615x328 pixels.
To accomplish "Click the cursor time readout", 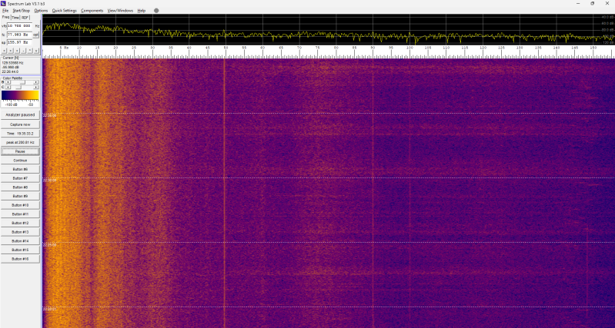I will pyautogui.click(x=10, y=71).
